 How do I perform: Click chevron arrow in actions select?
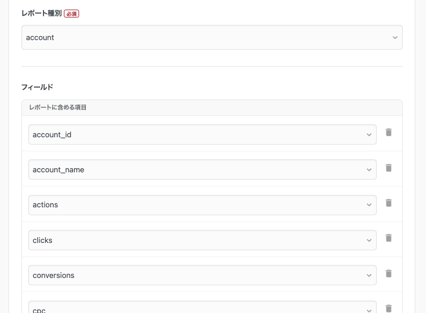(x=369, y=205)
